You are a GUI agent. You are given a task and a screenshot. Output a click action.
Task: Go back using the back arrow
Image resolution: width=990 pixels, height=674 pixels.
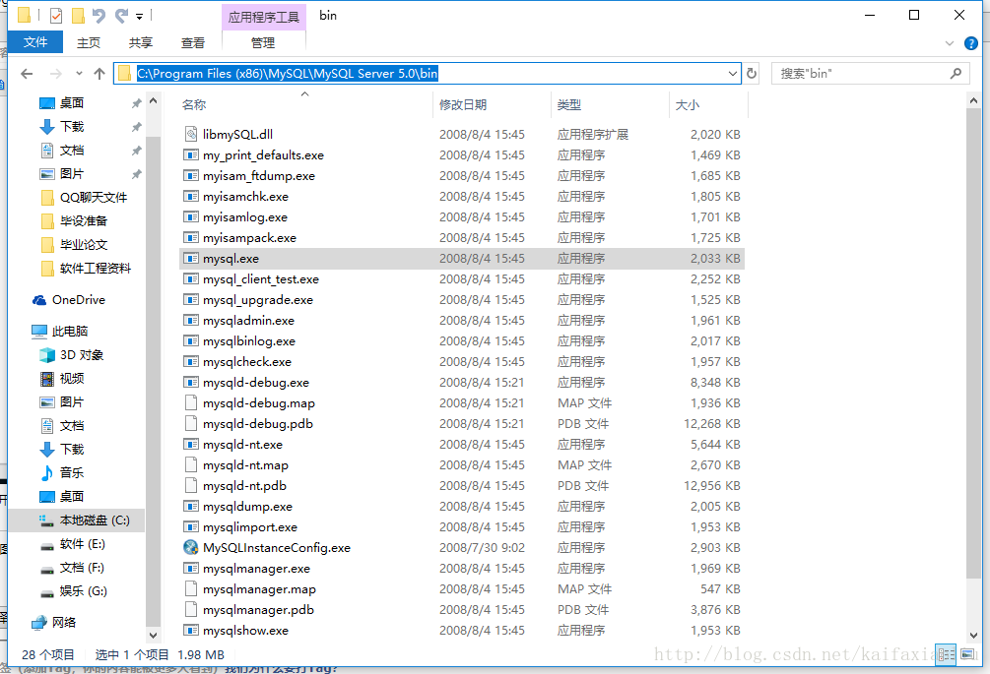point(26,72)
